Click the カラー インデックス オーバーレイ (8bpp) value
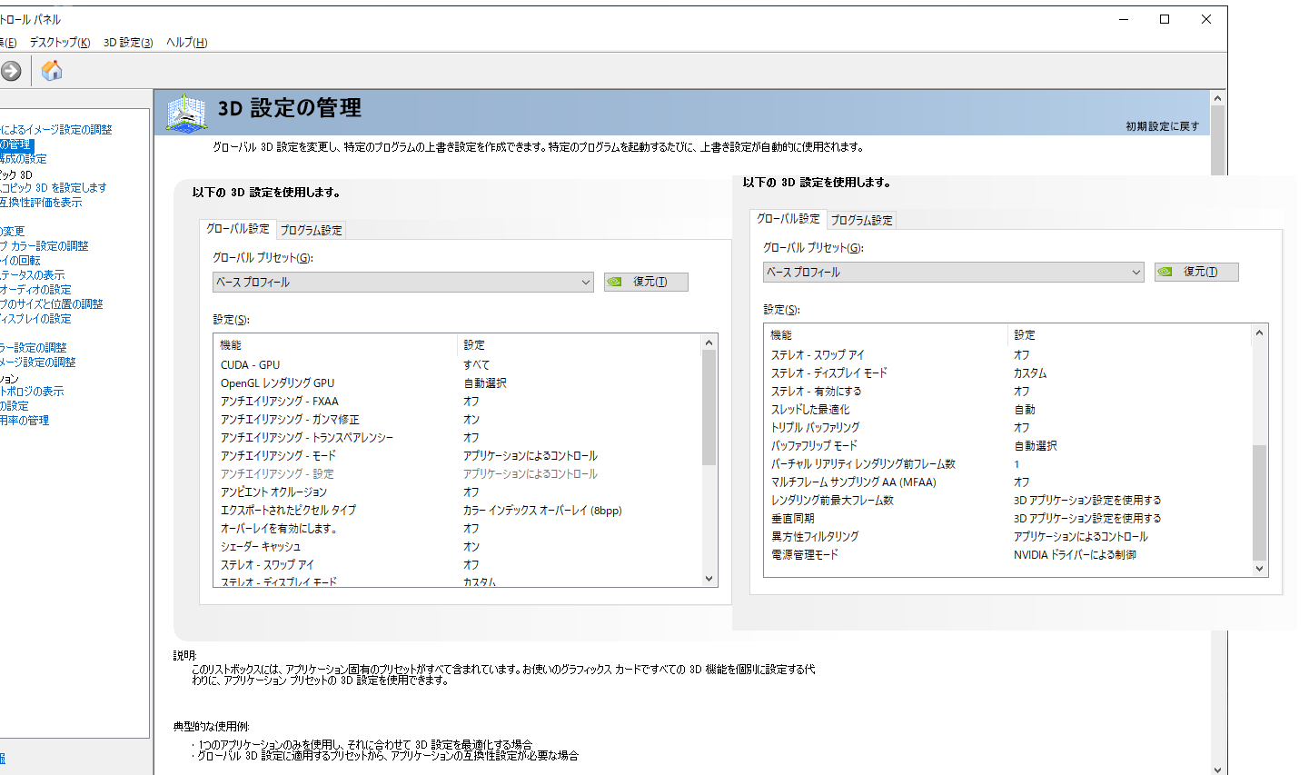Screen dimensions: 1309x775 (x=542, y=511)
